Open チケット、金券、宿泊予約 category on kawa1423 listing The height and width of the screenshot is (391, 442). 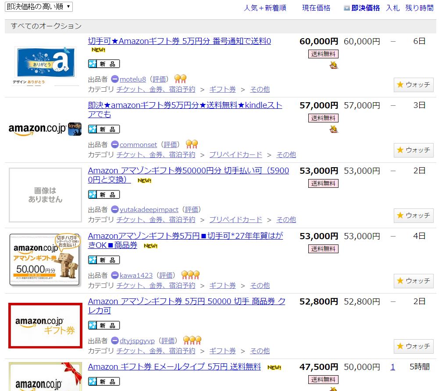(x=156, y=286)
